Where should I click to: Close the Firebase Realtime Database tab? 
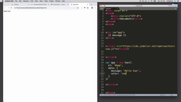pyautogui.click(x=48, y=5)
